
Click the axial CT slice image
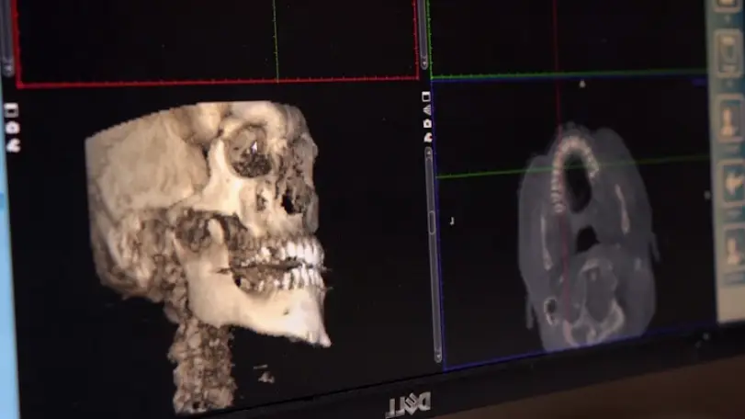pyautogui.click(x=587, y=238)
